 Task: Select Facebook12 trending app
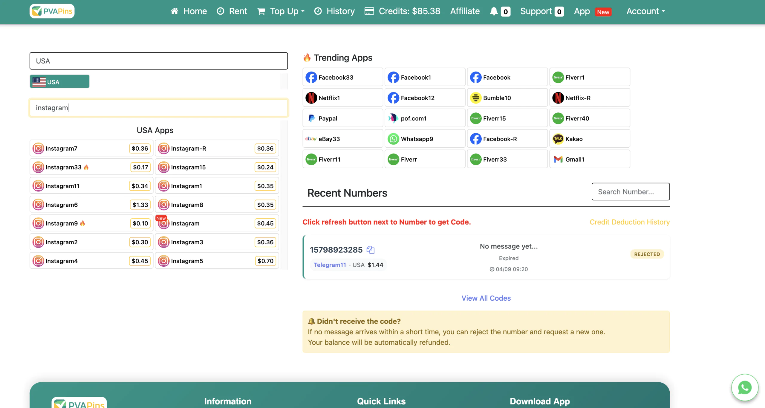click(x=425, y=98)
